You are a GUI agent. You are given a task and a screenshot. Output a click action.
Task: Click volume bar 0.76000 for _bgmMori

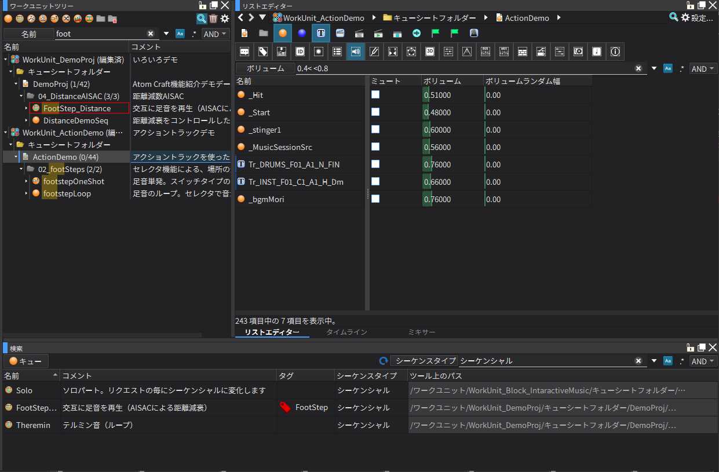coord(452,199)
